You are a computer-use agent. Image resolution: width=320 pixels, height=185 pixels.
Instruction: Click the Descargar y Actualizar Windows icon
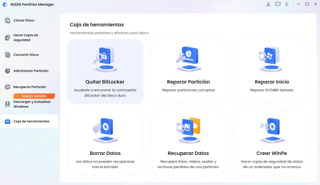click(8, 104)
